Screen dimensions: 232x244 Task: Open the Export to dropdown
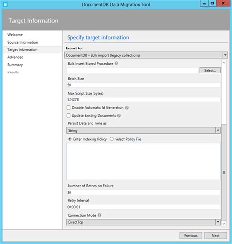[x=146, y=55]
